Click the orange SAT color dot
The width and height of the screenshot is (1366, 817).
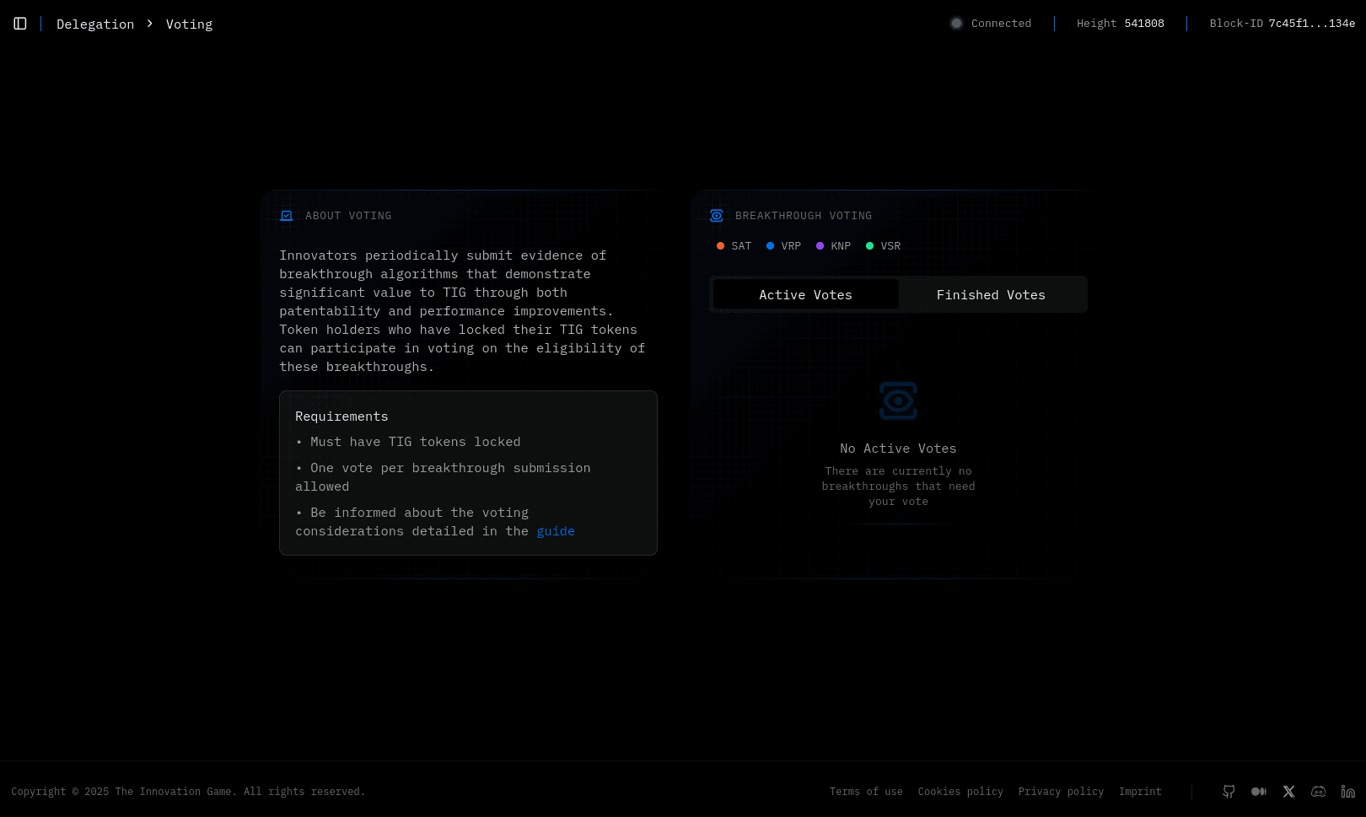tap(720, 246)
